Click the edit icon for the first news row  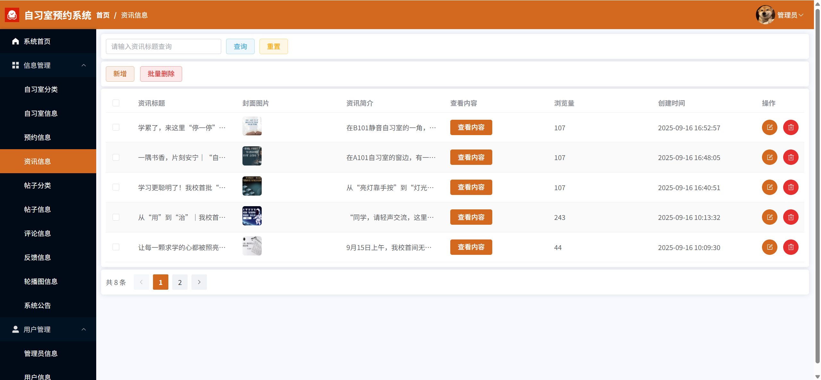click(x=769, y=127)
